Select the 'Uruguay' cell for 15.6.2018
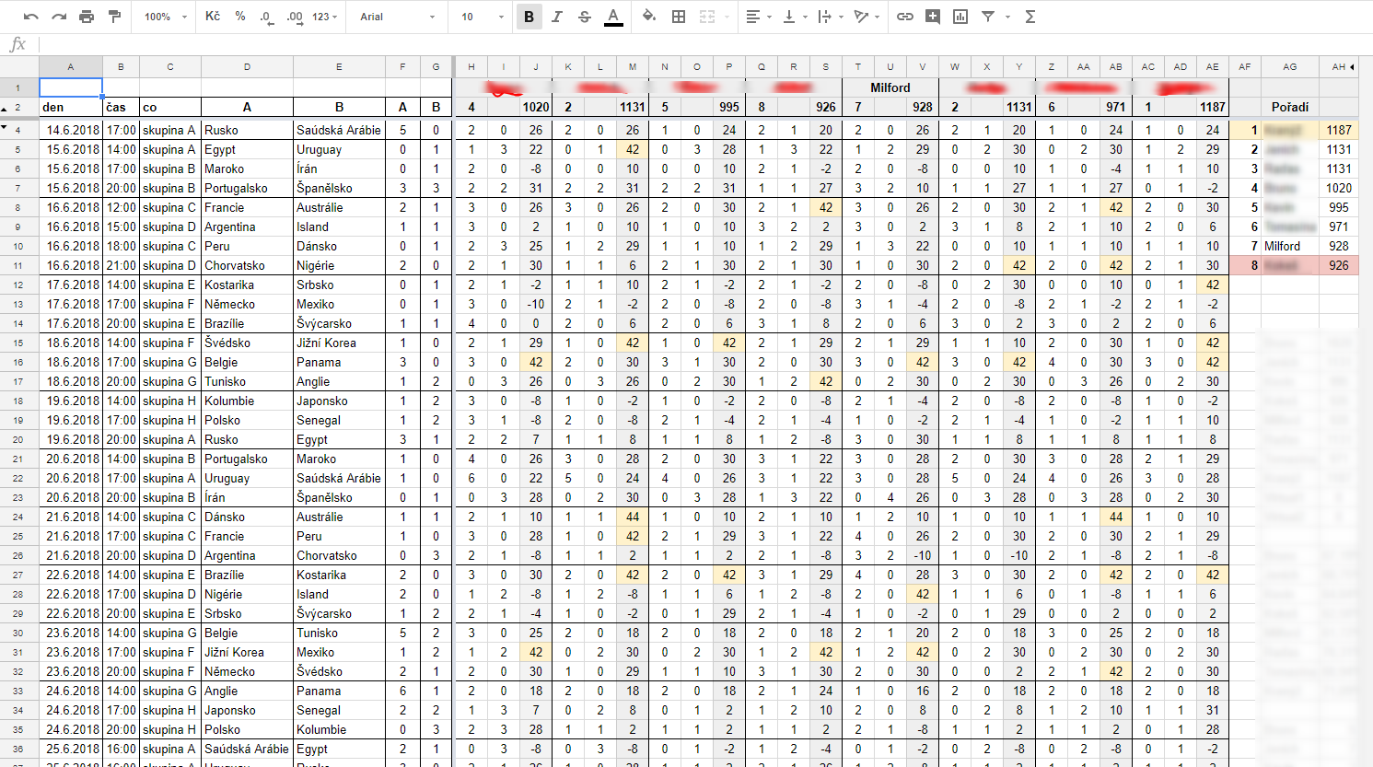Image resolution: width=1373 pixels, height=767 pixels. [x=339, y=149]
